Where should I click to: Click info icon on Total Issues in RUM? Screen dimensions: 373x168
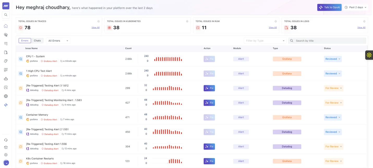click(276, 21)
